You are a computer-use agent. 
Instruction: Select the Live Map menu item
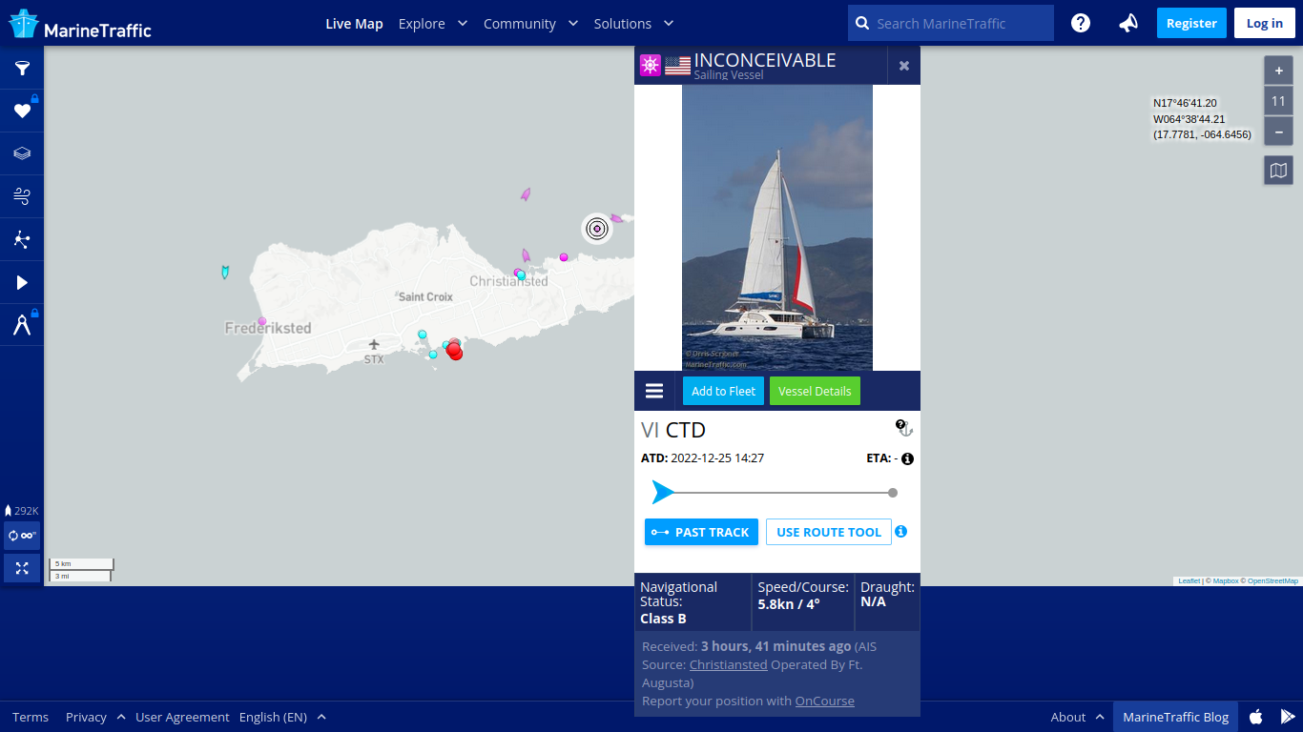[354, 23]
